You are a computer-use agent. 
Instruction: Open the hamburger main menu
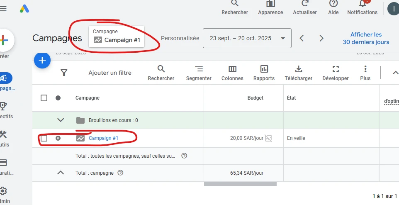point(3,9)
